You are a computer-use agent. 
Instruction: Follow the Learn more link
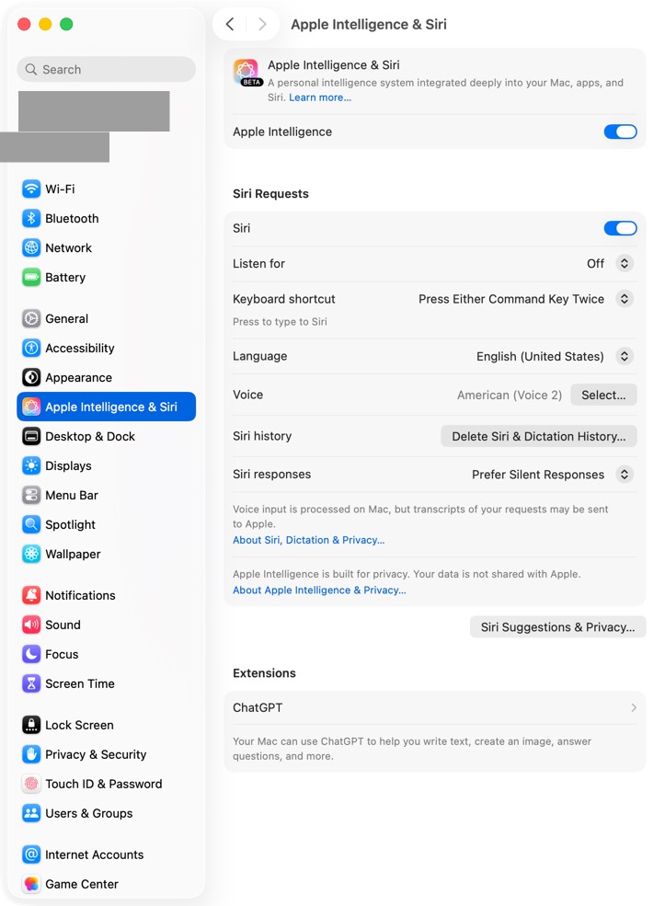tap(319, 97)
